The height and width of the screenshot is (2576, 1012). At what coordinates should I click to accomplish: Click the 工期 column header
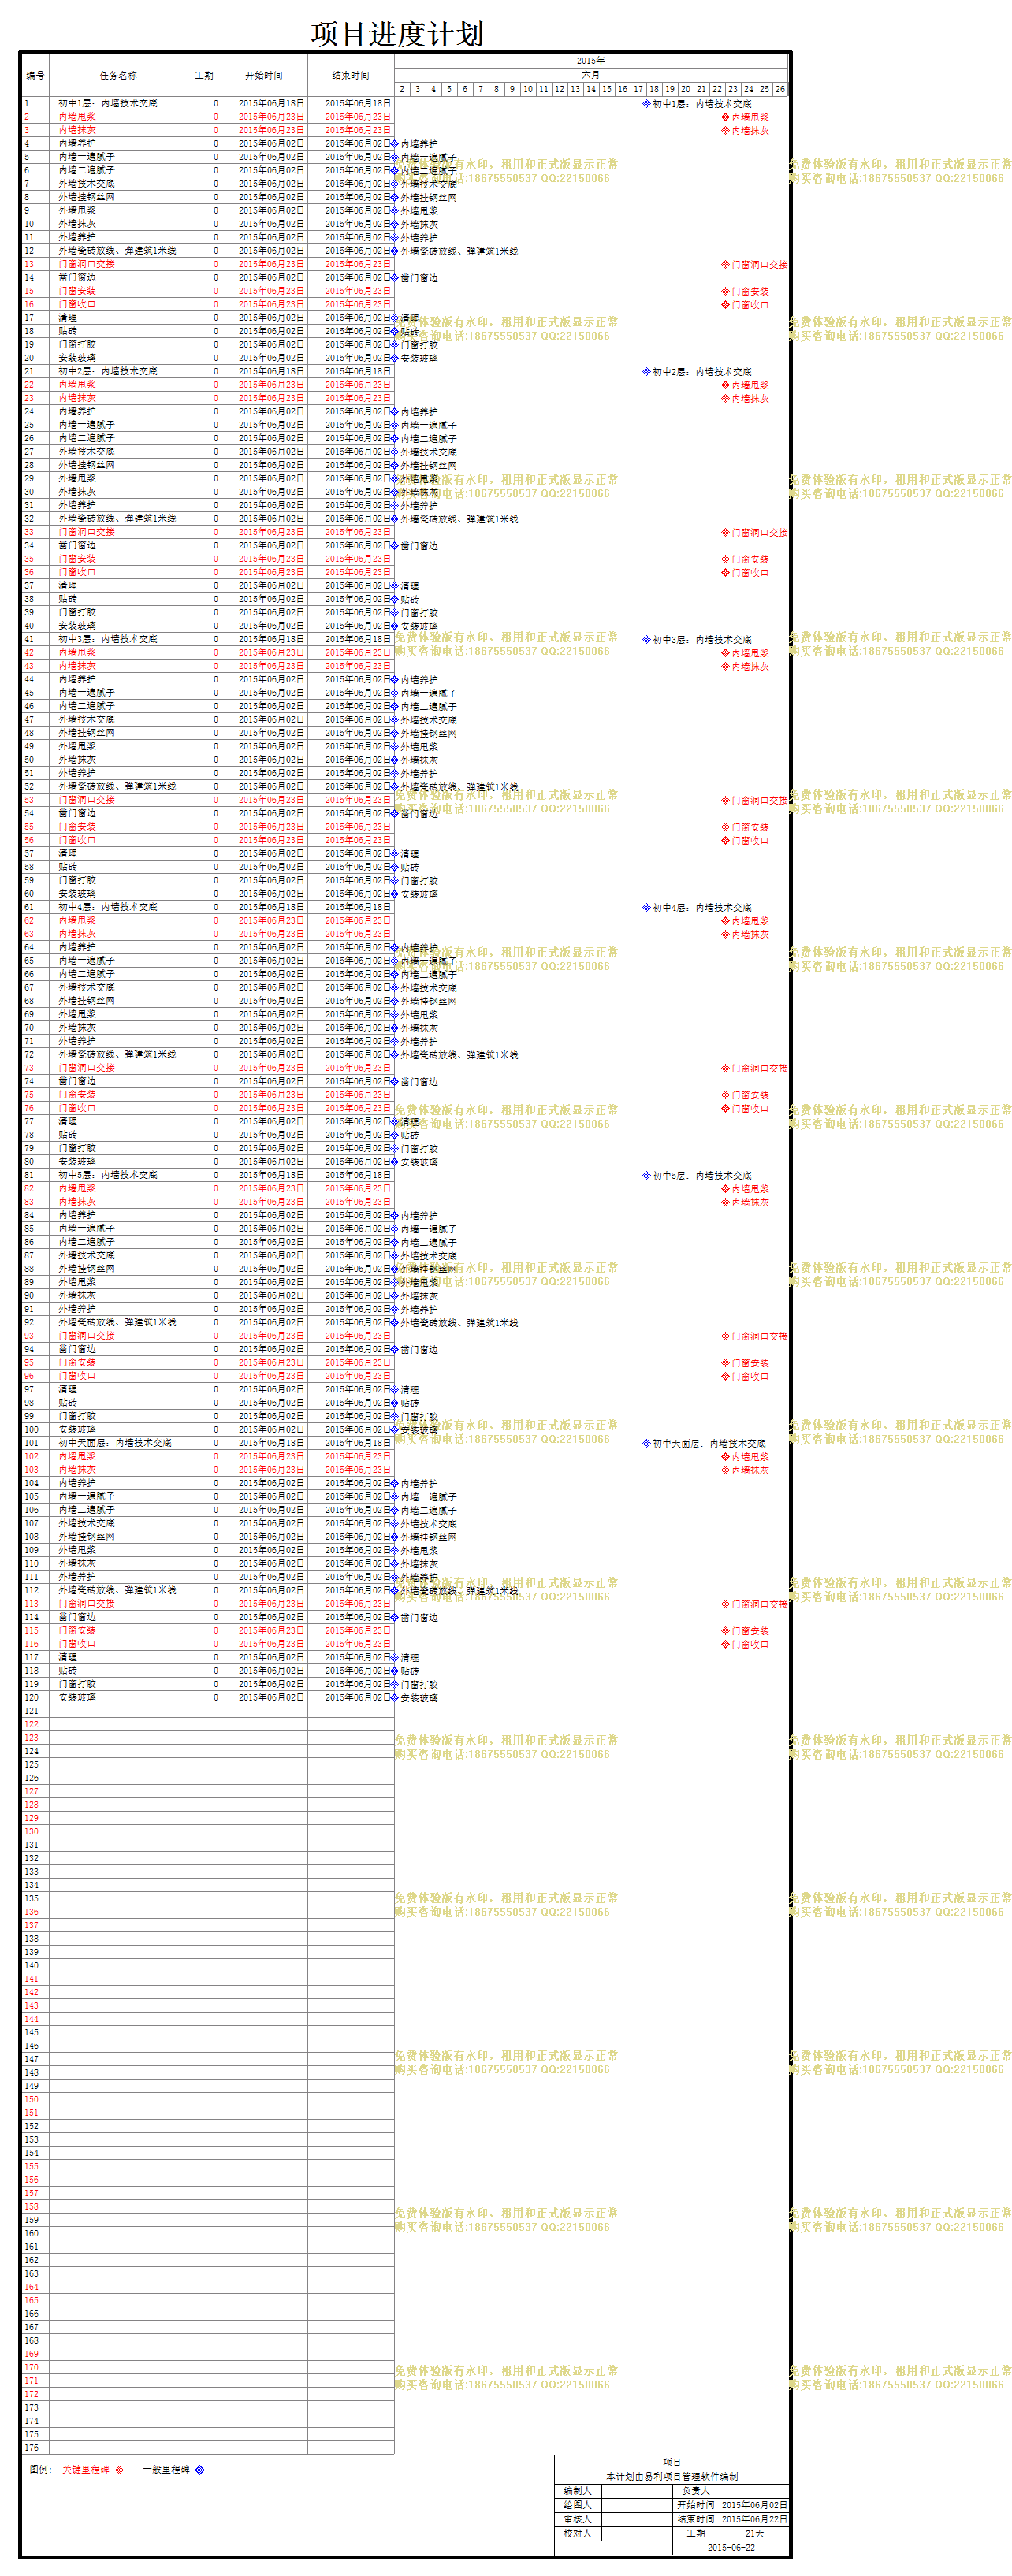pyautogui.click(x=204, y=76)
